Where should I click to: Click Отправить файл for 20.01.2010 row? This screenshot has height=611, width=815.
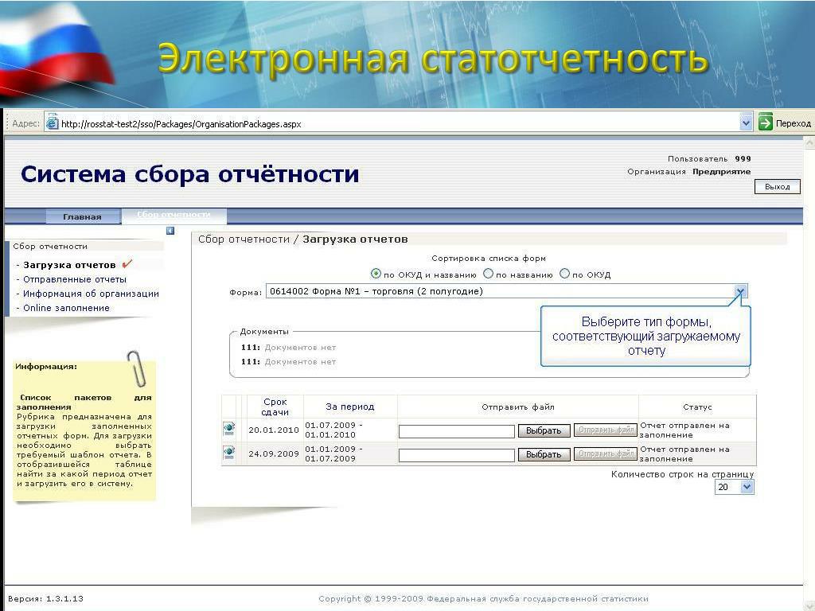coord(606,430)
